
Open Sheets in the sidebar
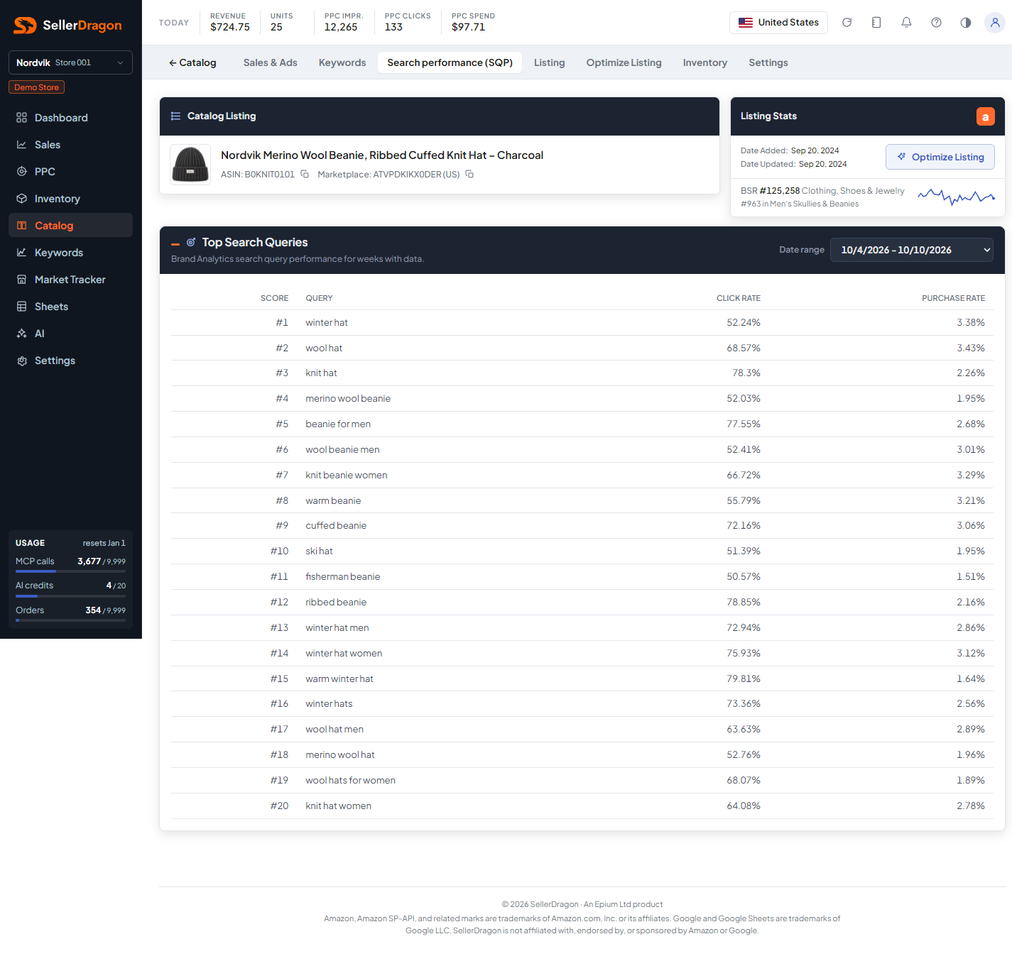pos(70,307)
